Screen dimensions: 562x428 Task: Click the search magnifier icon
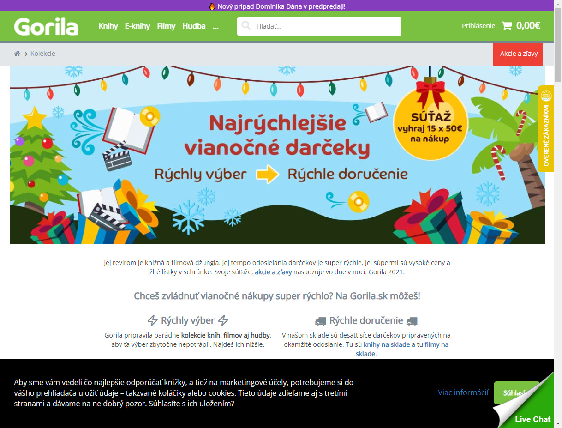[x=246, y=26]
